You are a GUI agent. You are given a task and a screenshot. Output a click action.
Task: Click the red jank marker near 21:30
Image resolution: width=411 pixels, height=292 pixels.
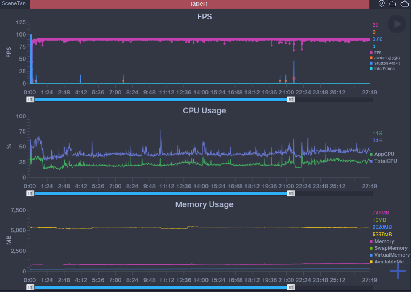coord(294,78)
